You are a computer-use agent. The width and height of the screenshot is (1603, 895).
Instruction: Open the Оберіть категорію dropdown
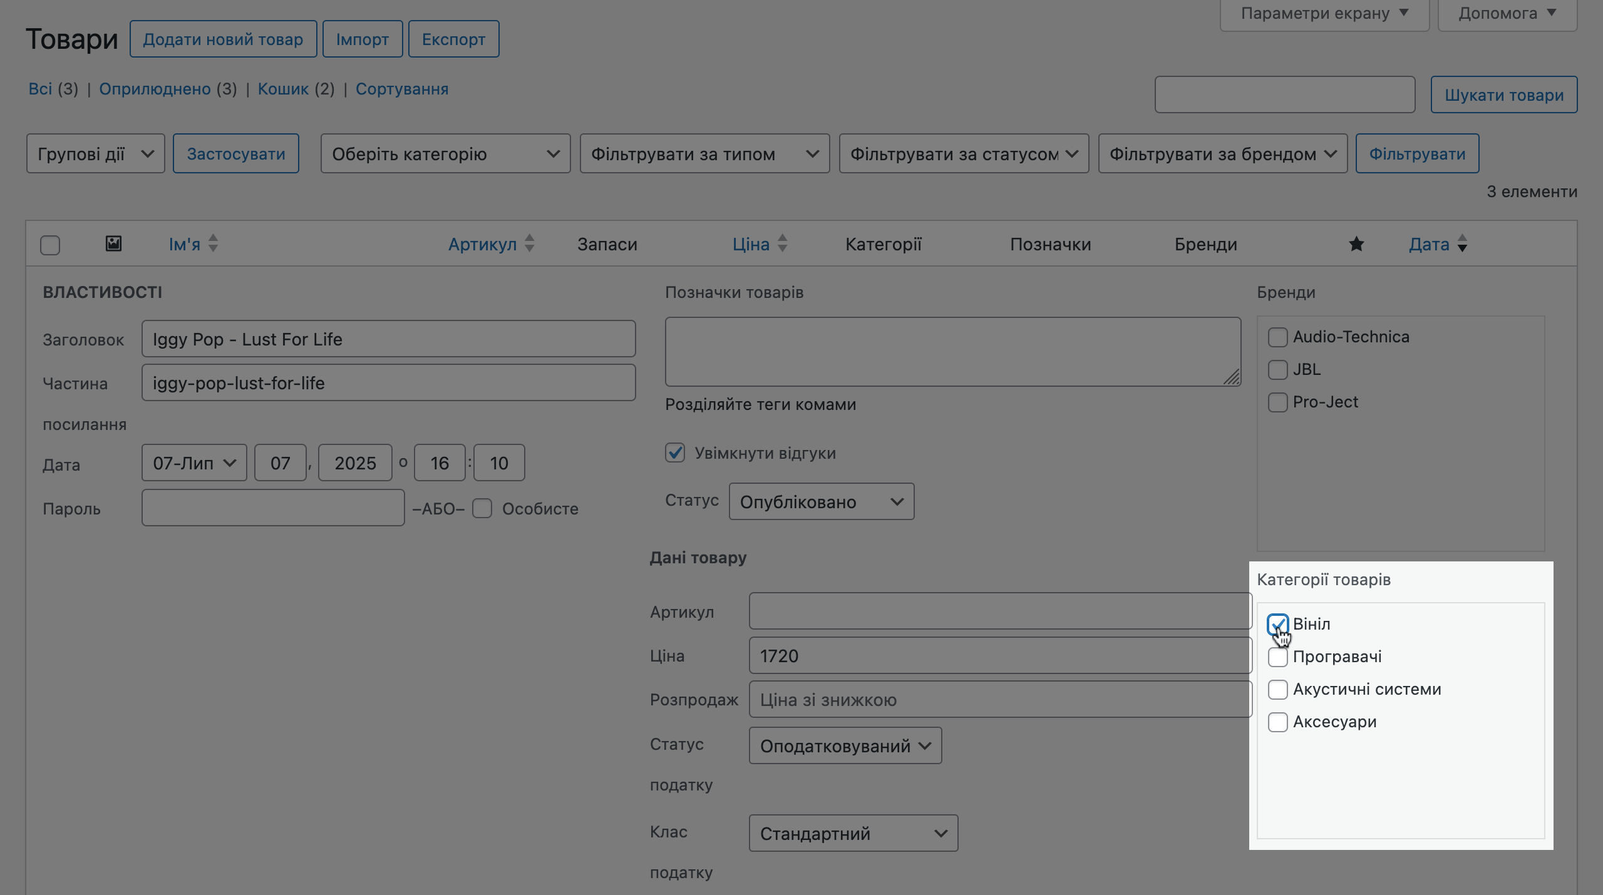pos(446,153)
